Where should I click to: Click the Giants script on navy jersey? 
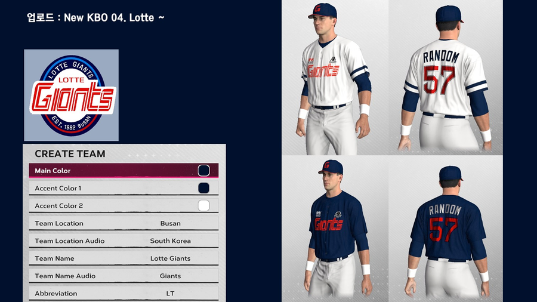(x=328, y=224)
